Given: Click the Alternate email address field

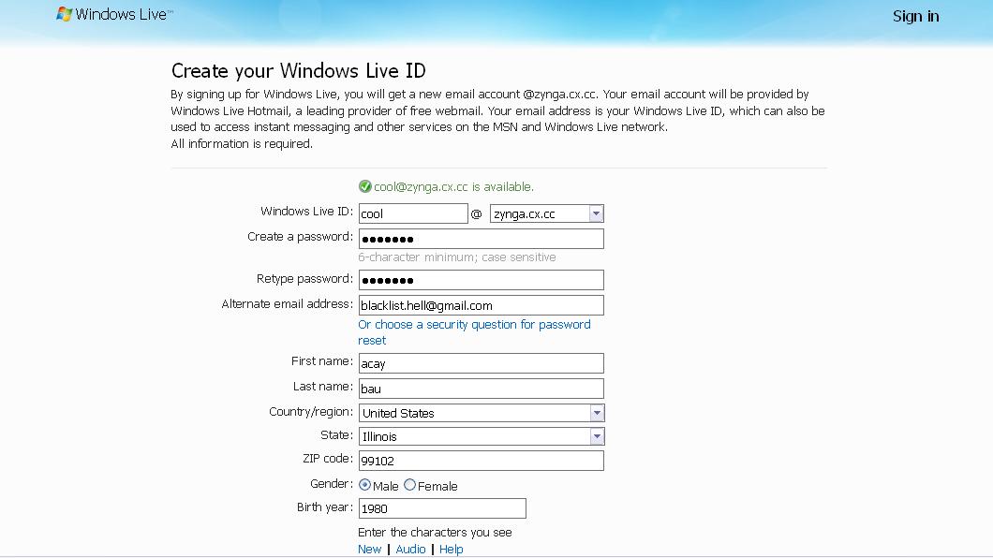Looking at the screenshot, I should 482,305.
